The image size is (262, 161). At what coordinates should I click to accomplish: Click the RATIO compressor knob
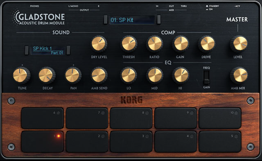[x=155, y=44]
